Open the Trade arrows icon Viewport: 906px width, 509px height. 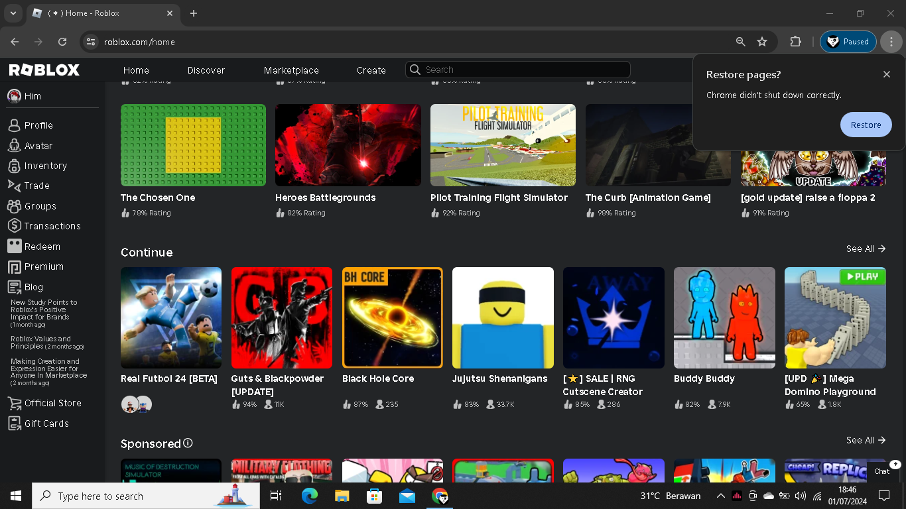14,186
